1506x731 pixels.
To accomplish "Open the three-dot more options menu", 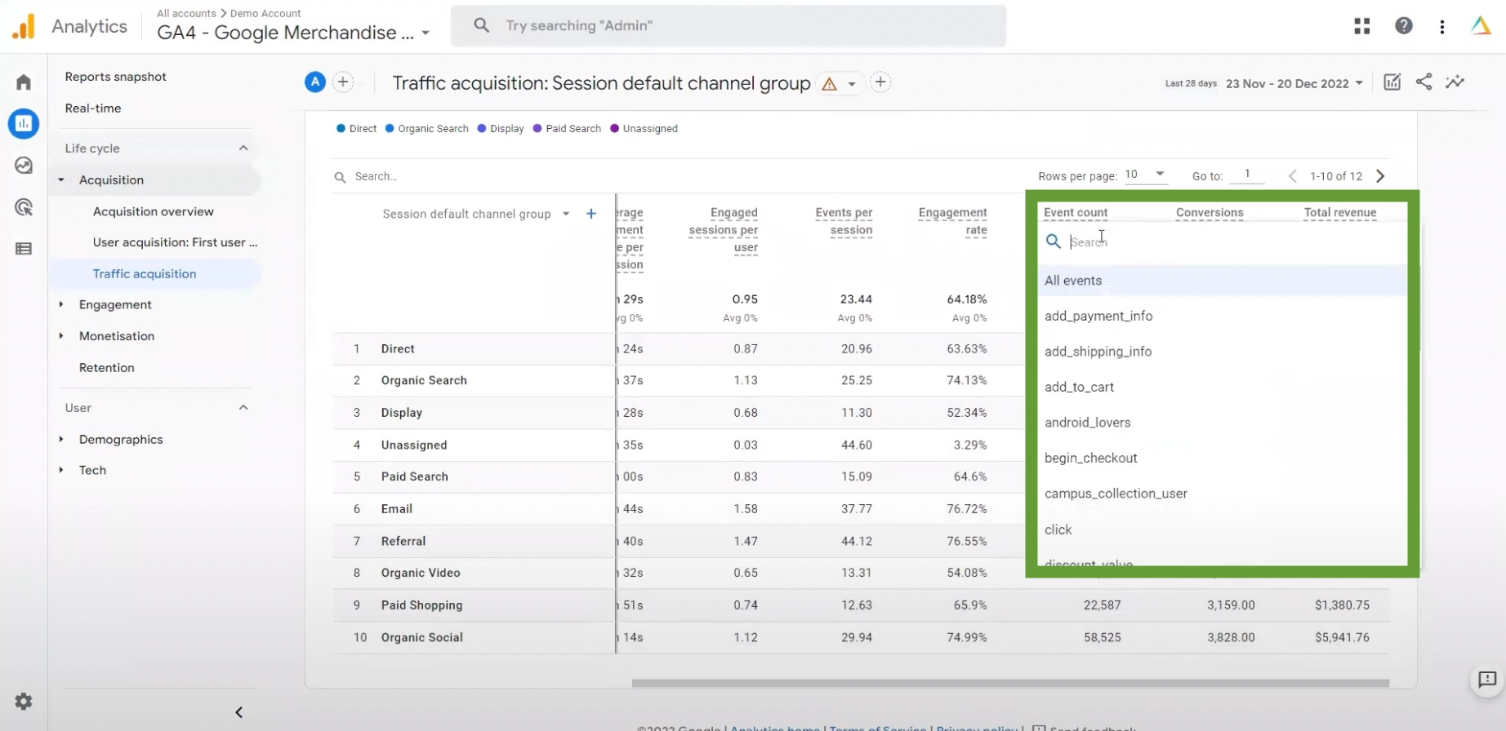I will (1442, 27).
